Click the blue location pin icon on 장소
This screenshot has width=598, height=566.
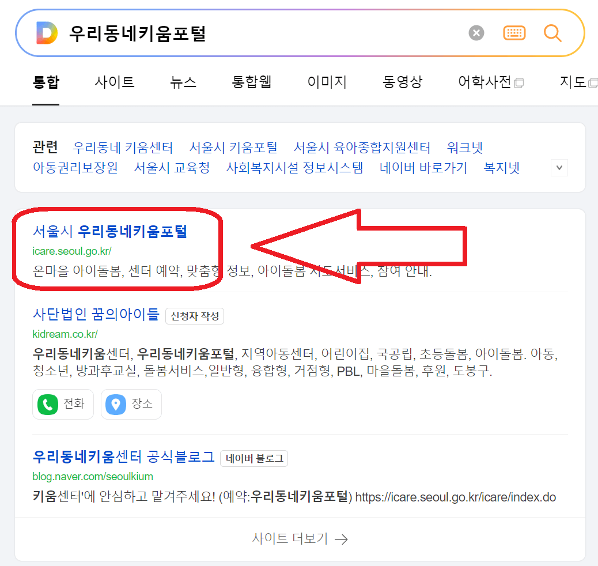pos(116,404)
